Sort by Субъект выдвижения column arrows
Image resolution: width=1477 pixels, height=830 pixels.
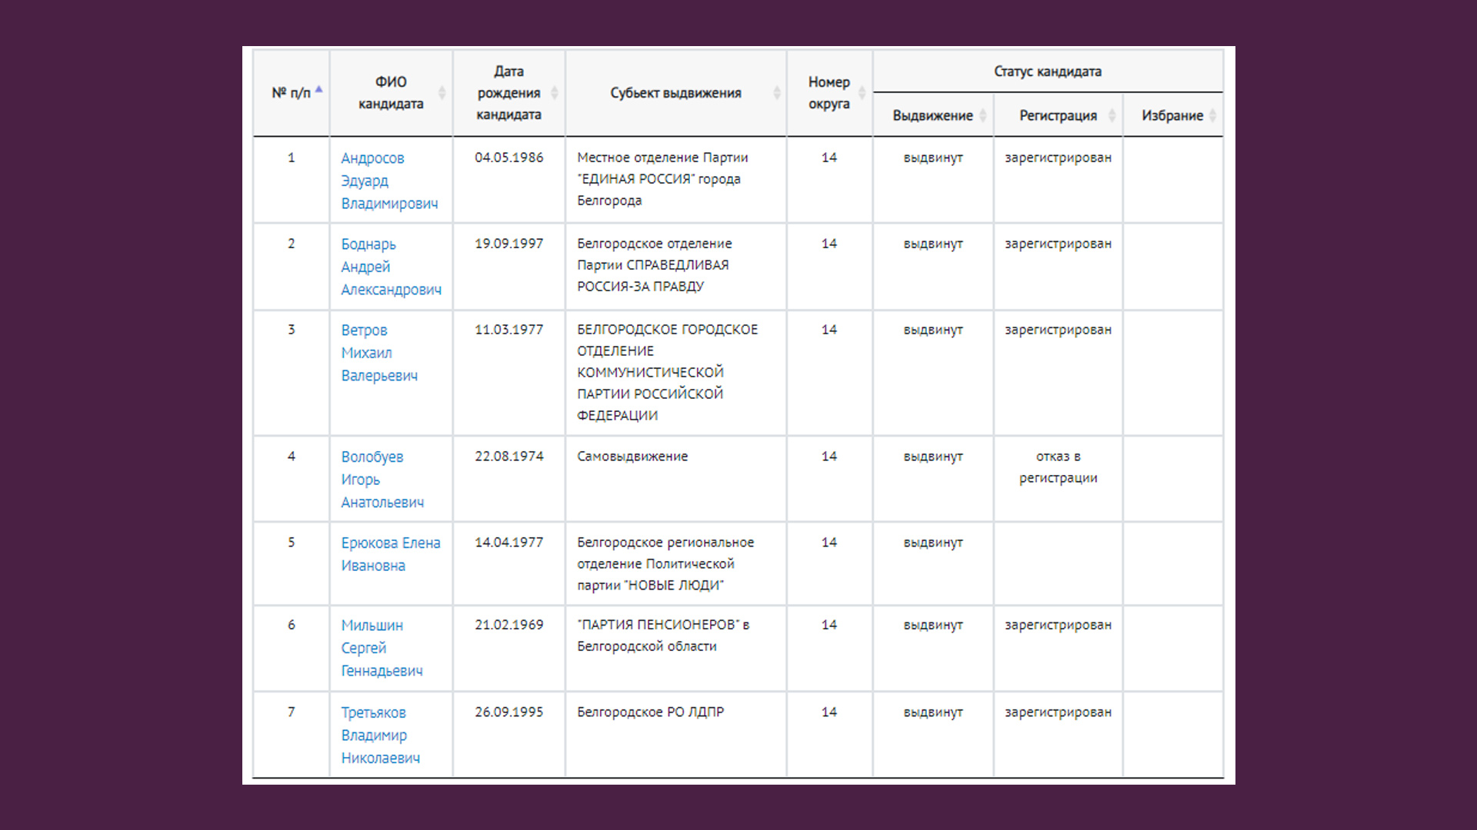(x=777, y=93)
